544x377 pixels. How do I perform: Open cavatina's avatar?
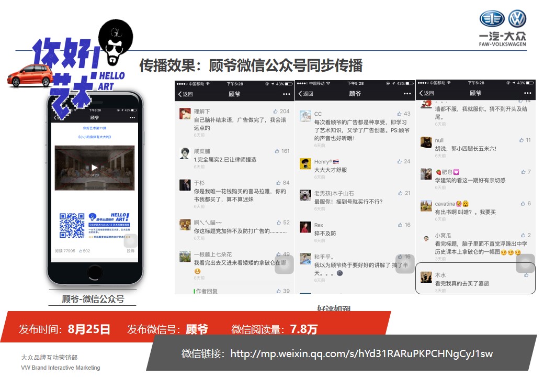[426, 205]
